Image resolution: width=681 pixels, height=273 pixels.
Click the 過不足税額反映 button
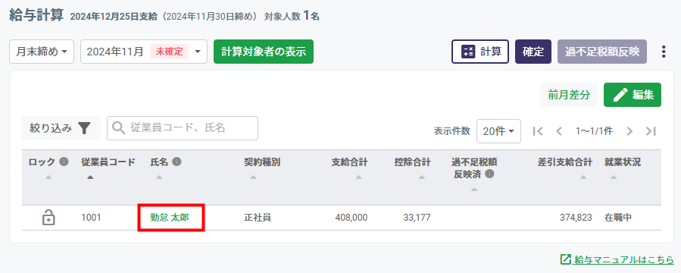pyautogui.click(x=602, y=52)
